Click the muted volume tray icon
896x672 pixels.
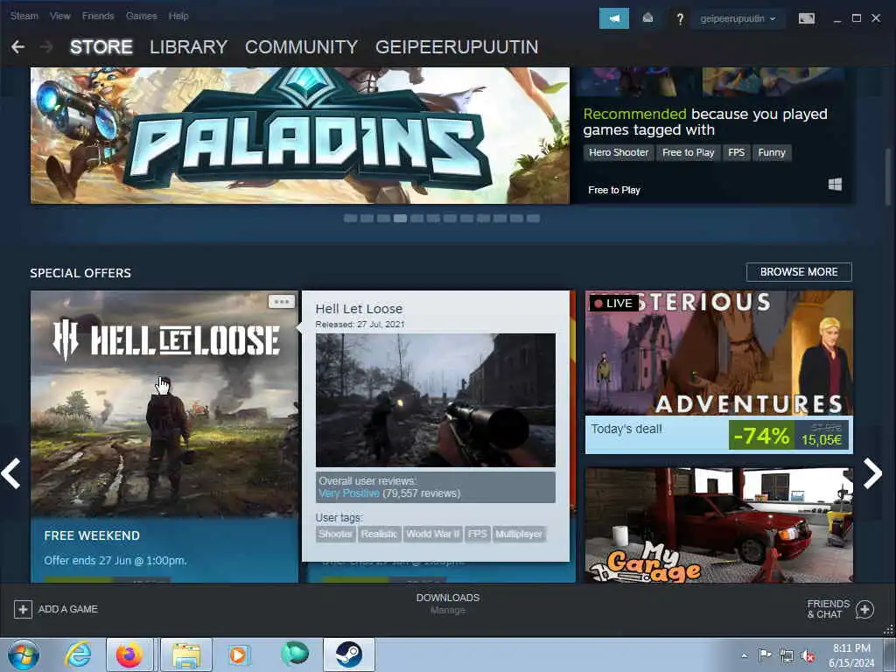[808, 656]
